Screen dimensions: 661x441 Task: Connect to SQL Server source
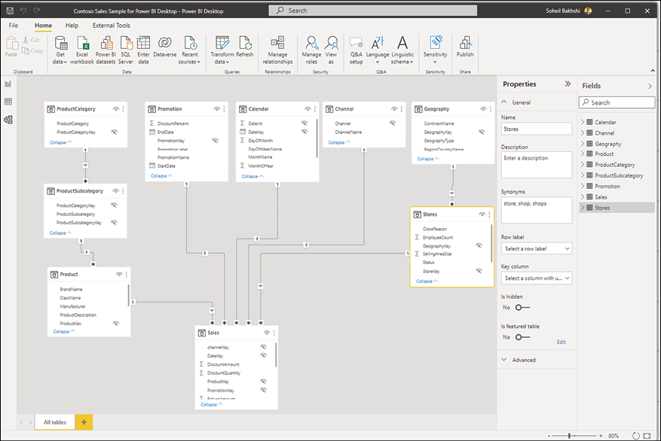coord(126,50)
